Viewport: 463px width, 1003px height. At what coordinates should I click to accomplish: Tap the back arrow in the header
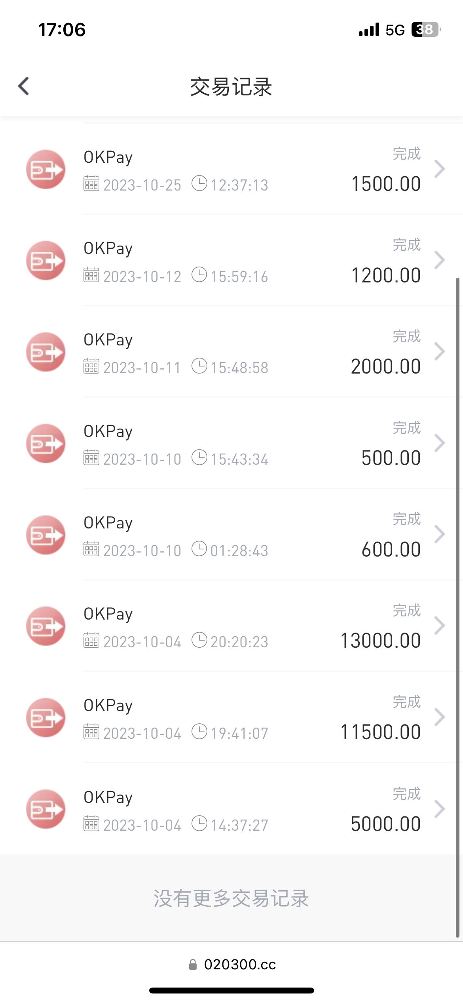(24, 86)
